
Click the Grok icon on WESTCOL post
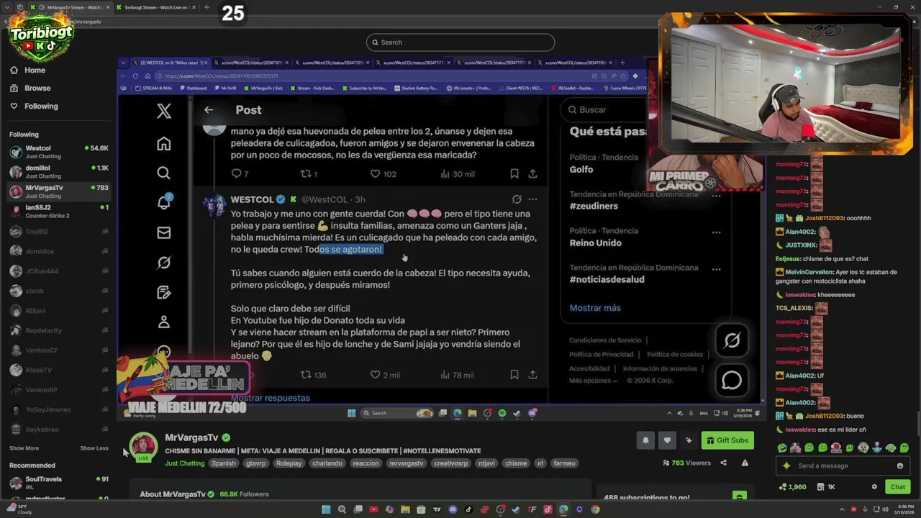pyautogui.click(x=517, y=199)
